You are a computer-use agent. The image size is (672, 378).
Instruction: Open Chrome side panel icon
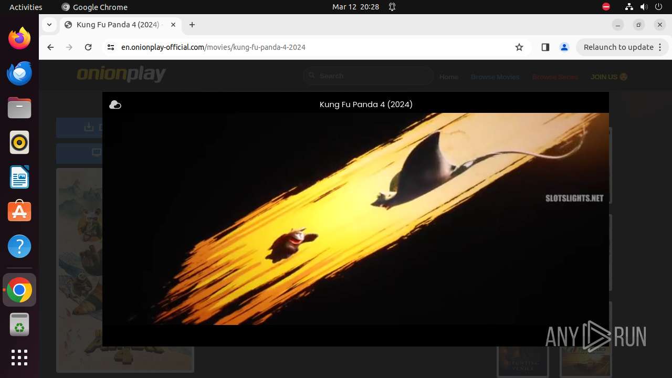pyautogui.click(x=545, y=47)
